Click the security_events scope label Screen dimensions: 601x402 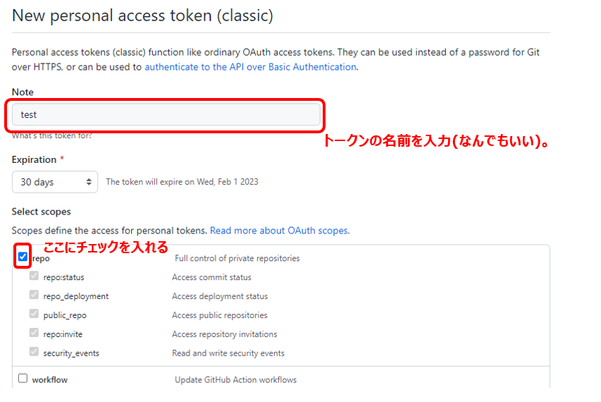71,353
